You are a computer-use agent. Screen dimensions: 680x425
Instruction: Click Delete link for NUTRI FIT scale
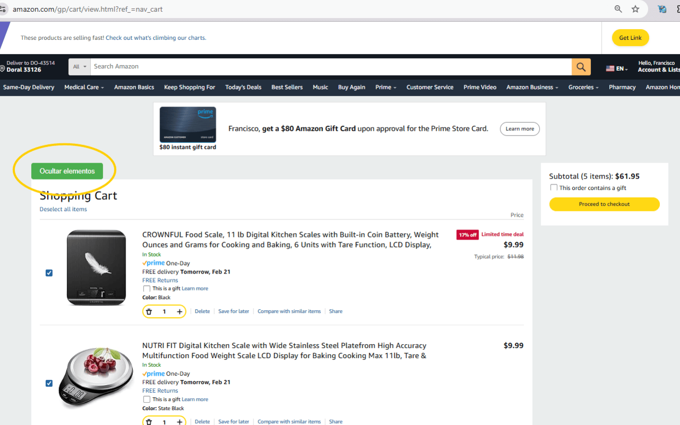point(202,422)
